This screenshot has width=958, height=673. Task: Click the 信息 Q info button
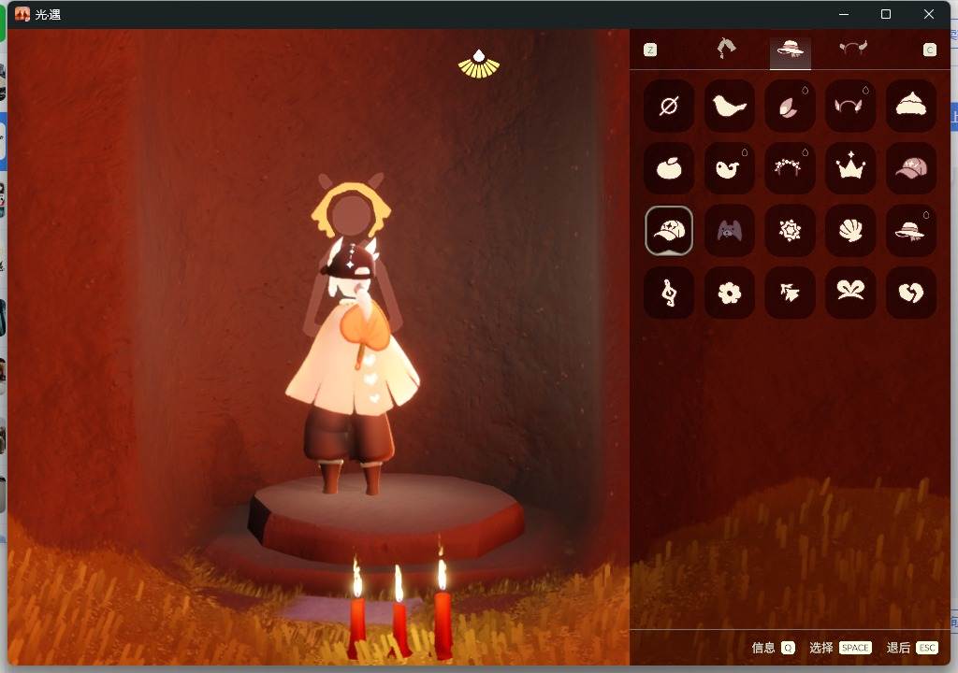773,648
